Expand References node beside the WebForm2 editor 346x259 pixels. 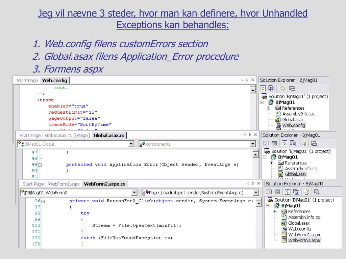[x=275, y=211]
